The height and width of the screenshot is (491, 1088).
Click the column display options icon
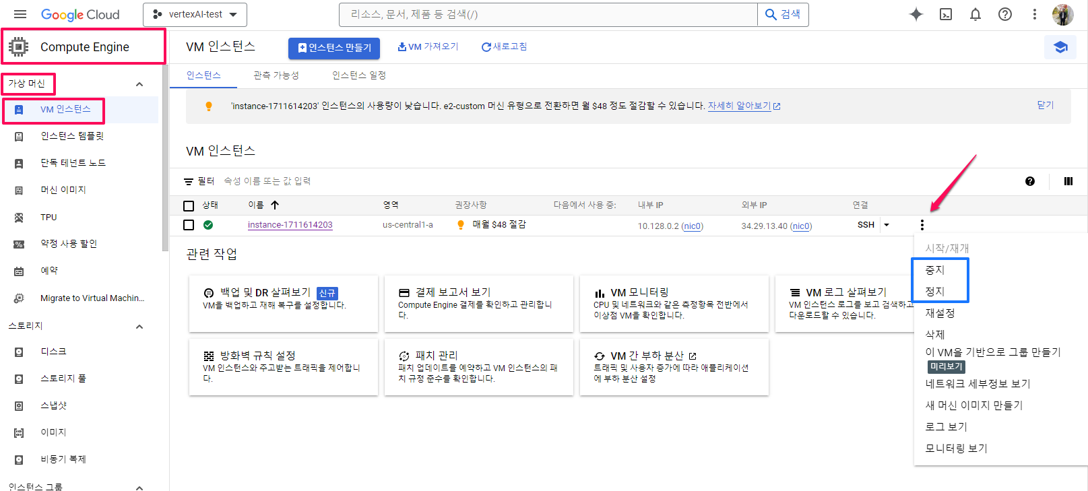1068,181
